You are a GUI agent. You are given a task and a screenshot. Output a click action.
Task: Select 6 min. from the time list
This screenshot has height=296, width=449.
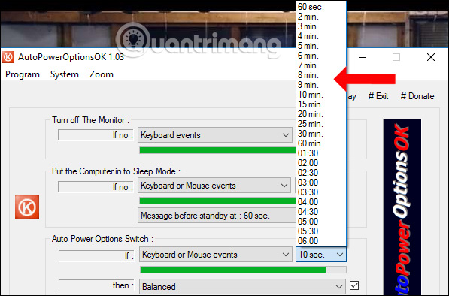[x=321, y=56]
